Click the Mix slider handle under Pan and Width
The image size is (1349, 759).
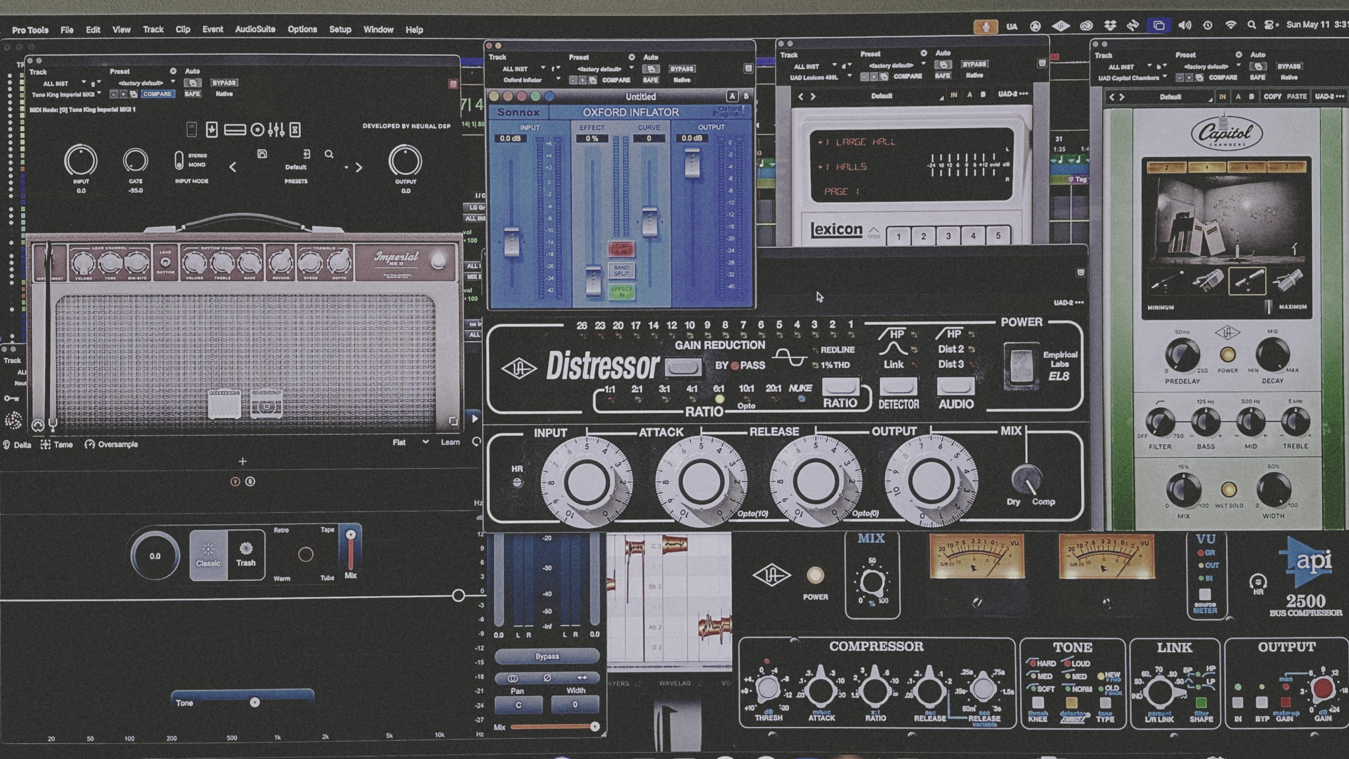[594, 726]
